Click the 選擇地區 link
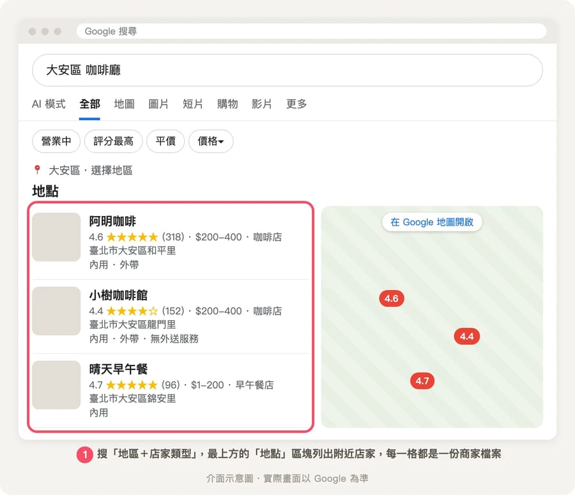 click(111, 170)
